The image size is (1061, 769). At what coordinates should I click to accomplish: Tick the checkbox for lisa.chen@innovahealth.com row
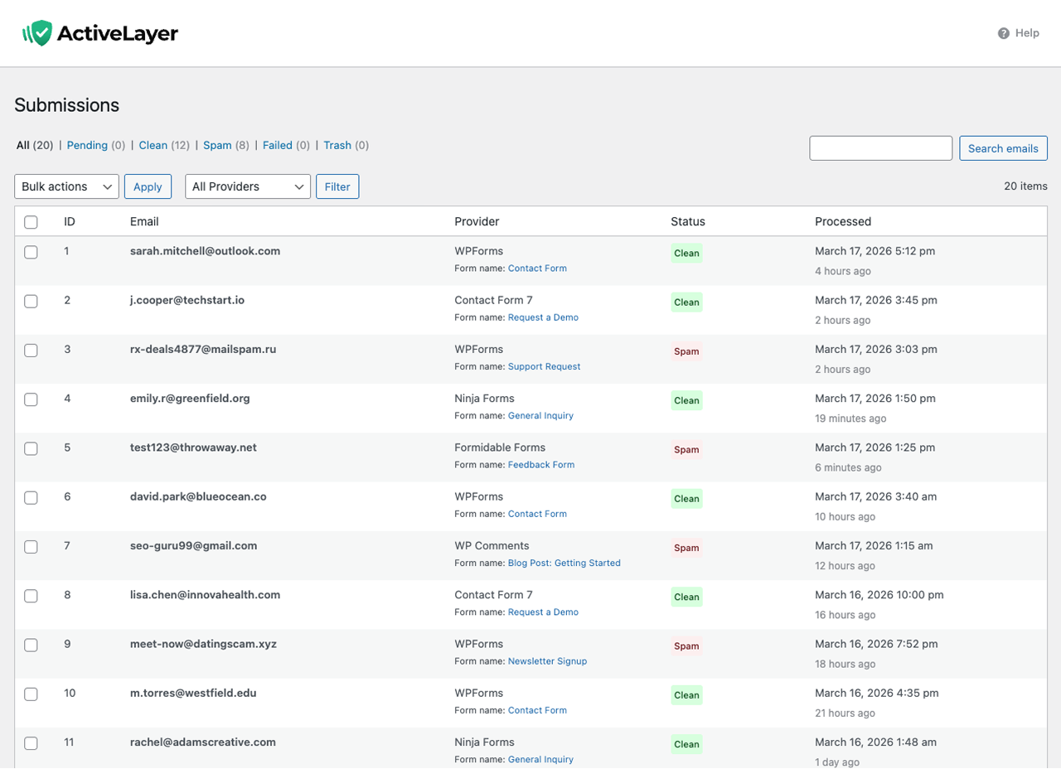(31, 596)
